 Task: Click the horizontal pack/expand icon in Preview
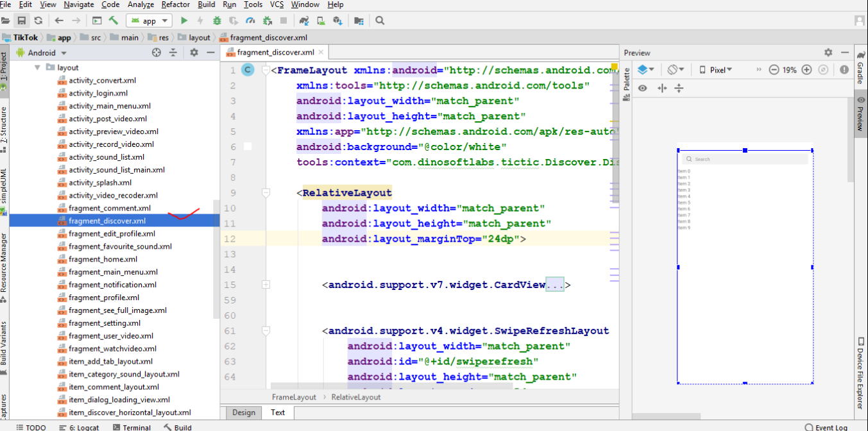click(662, 88)
